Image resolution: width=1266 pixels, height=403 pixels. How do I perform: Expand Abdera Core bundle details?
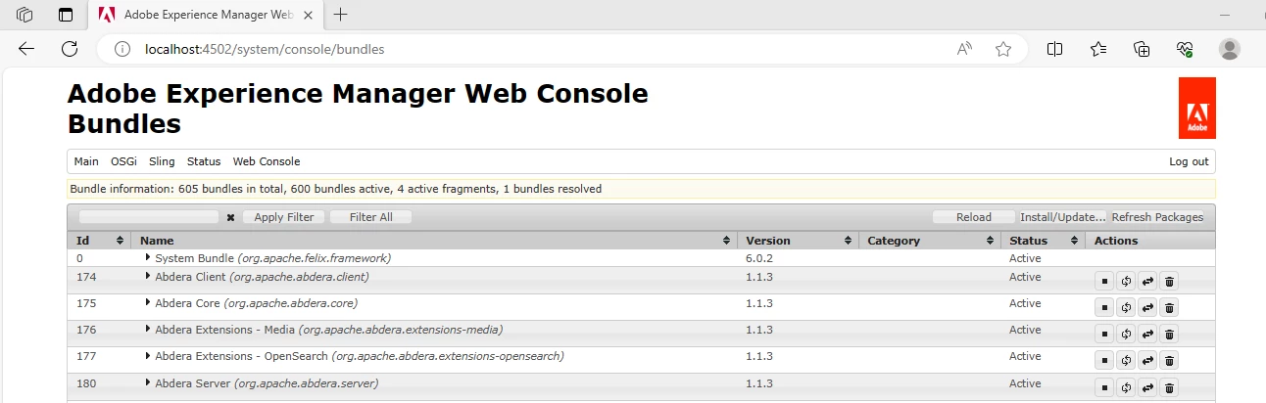pyautogui.click(x=148, y=302)
